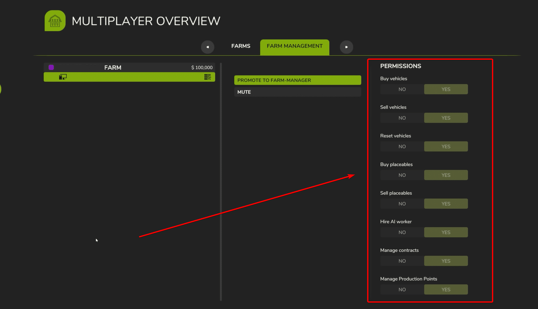This screenshot has height=309, width=538.
Task: Click the Sell vehicles label
Action: coord(393,107)
